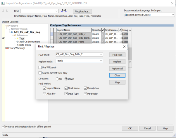Uncheck the Data Type checkbox

[x=66, y=93]
